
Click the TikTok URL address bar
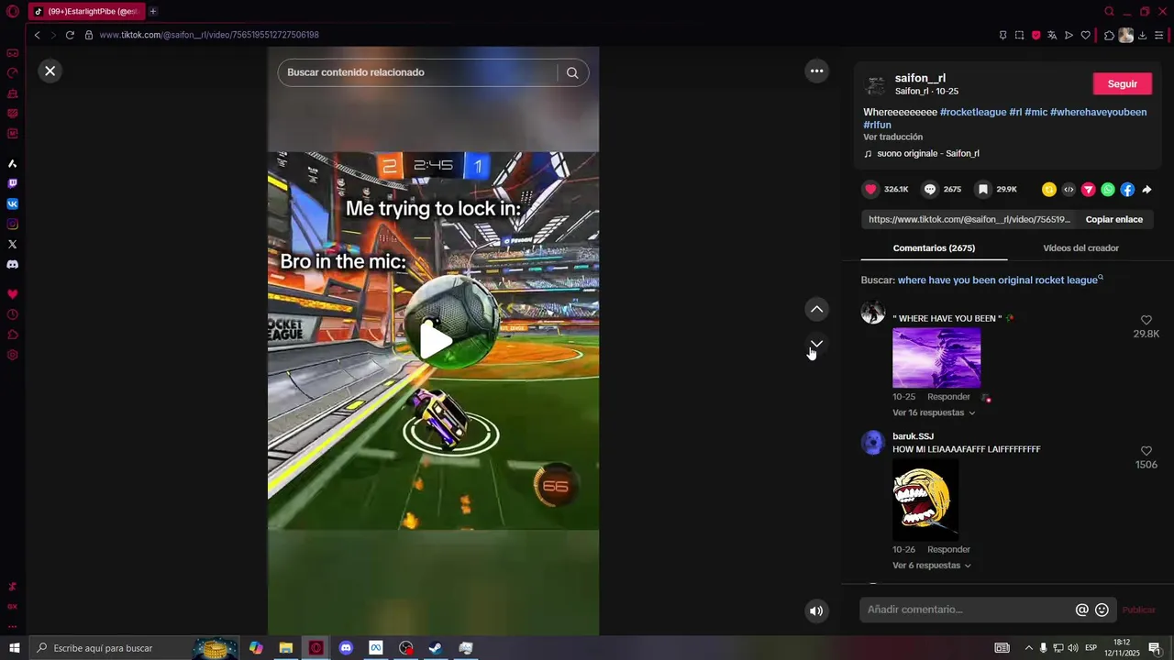[x=209, y=35]
